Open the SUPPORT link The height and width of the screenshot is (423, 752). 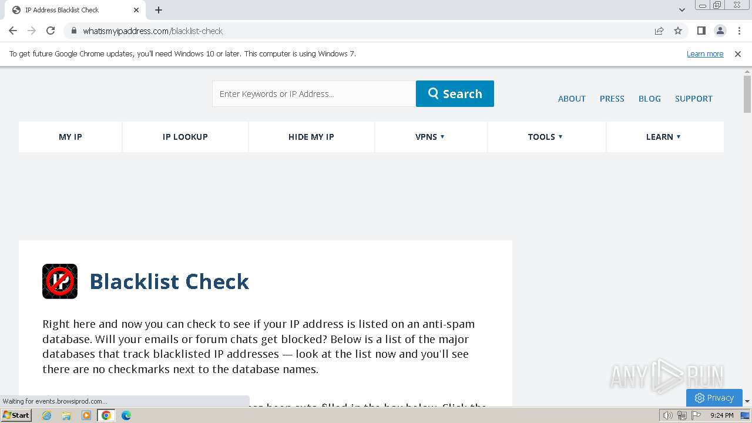point(693,99)
